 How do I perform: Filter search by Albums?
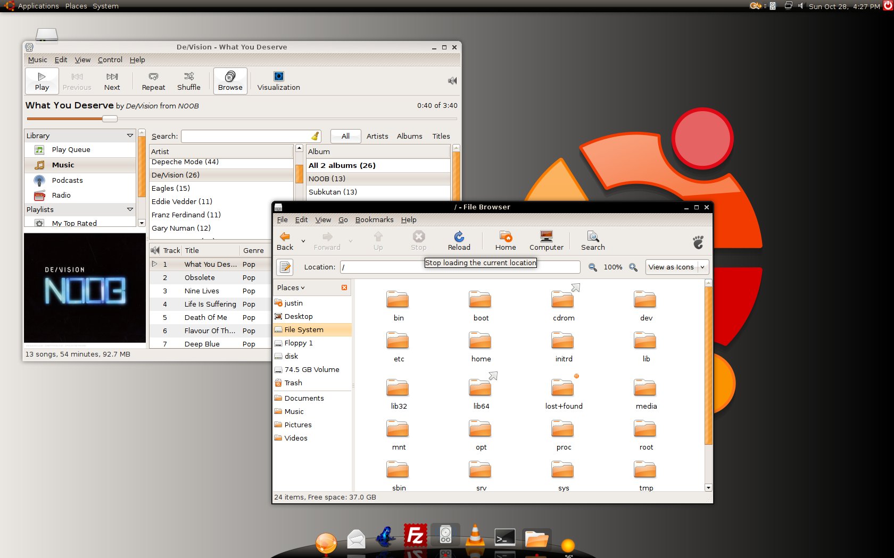tap(409, 136)
